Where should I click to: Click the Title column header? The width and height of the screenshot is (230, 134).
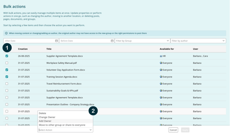[49, 49]
